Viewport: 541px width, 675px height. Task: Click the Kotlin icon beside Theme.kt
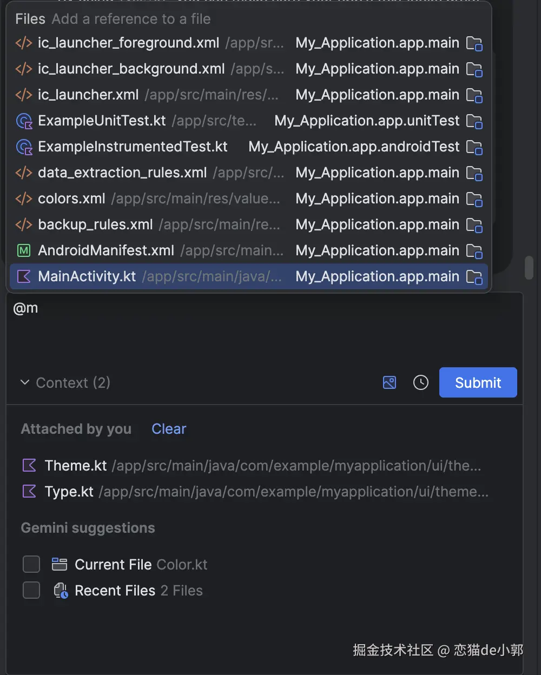tap(29, 465)
